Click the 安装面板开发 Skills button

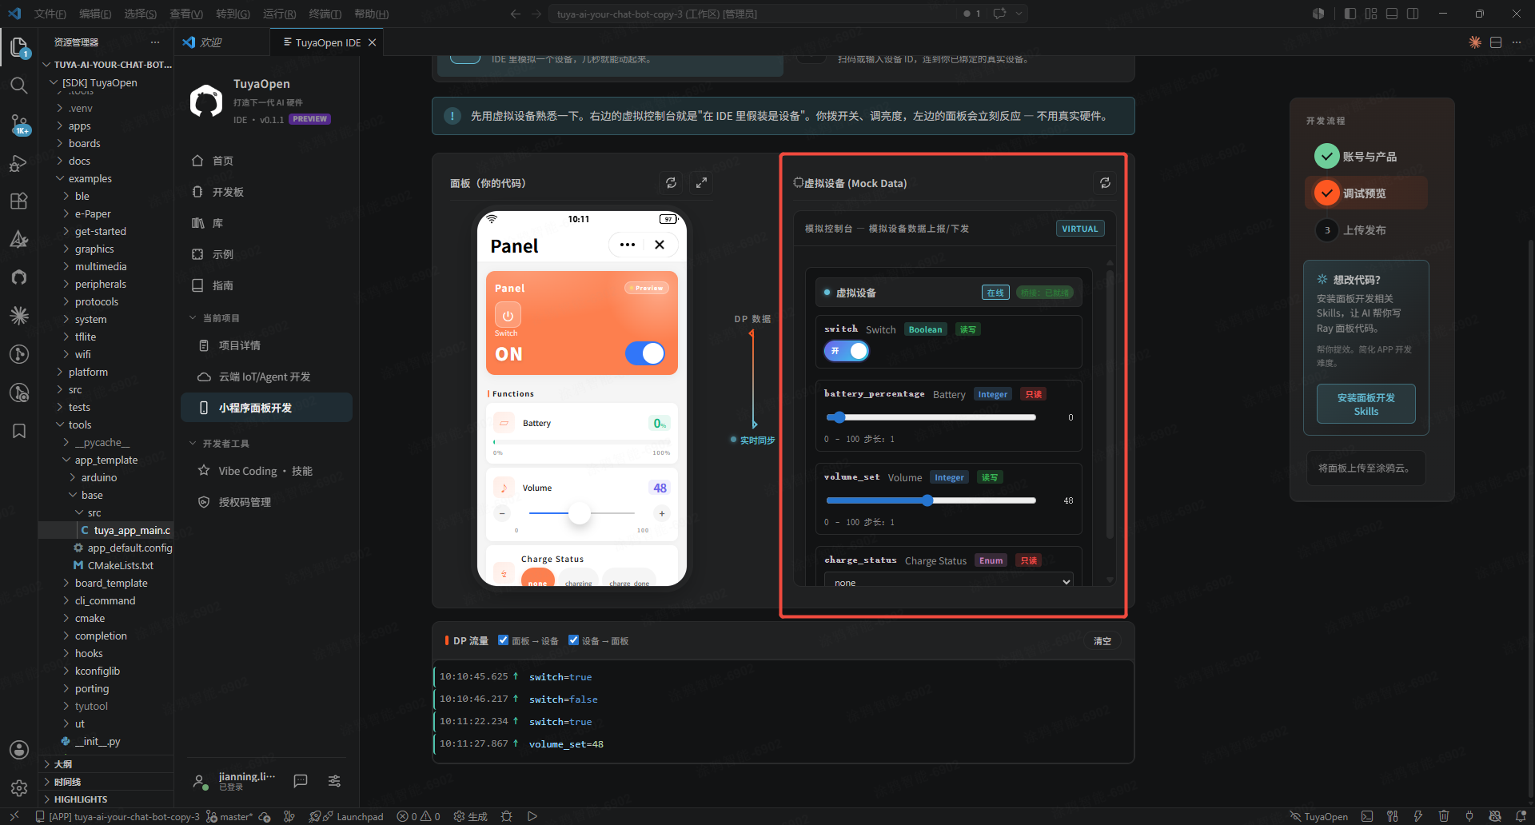[x=1366, y=405]
